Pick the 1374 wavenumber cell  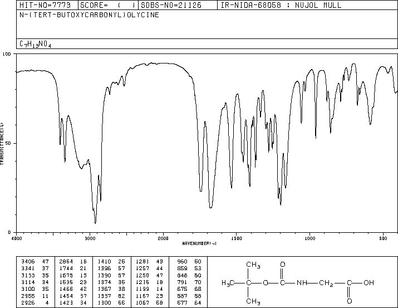[104, 282]
